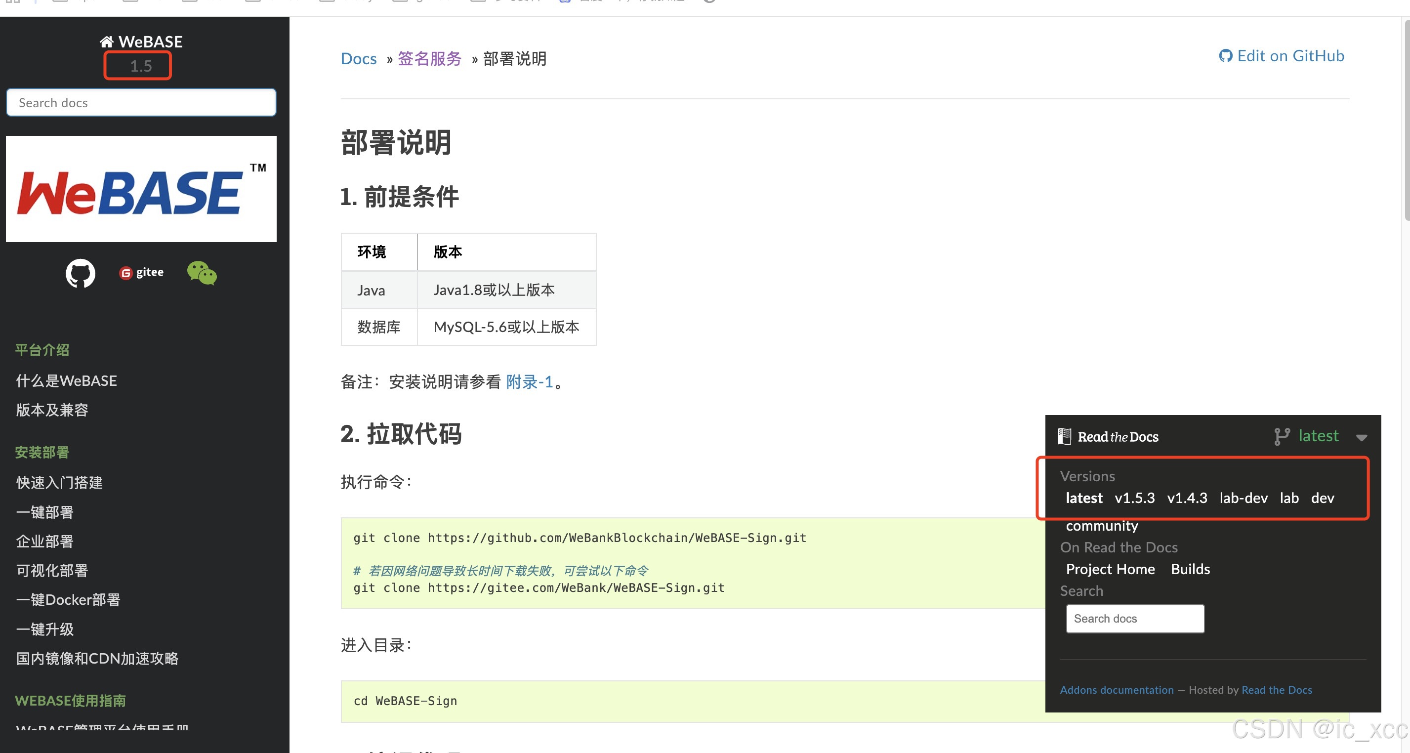This screenshot has width=1410, height=753.
Task: Click the WEBASE使用指南 section heading
Action: (x=70, y=701)
